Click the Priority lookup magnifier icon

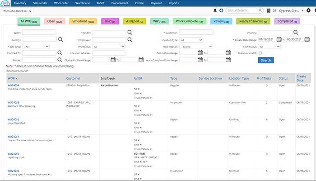tap(296, 32)
